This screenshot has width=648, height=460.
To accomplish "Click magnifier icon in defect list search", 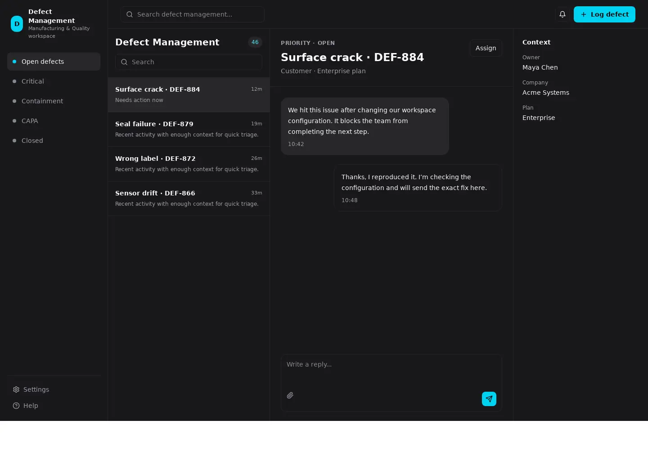I will click(124, 62).
